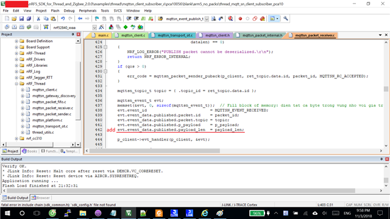This screenshot has height=219, width=390.
Task: Disable all breakpoints icon
Action: pos(255,19)
